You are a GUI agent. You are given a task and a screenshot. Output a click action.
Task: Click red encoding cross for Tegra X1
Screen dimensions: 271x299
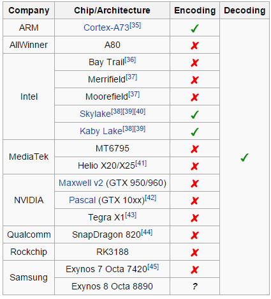click(x=194, y=218)
